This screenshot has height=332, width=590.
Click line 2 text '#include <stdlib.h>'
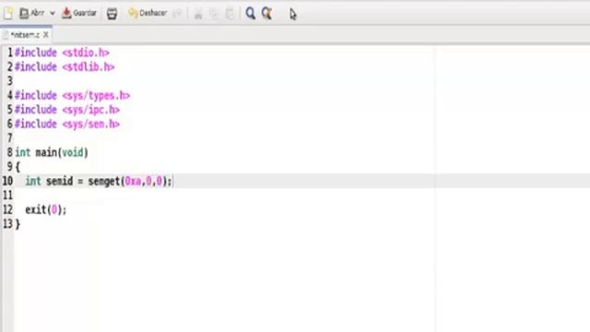(65, 67)
